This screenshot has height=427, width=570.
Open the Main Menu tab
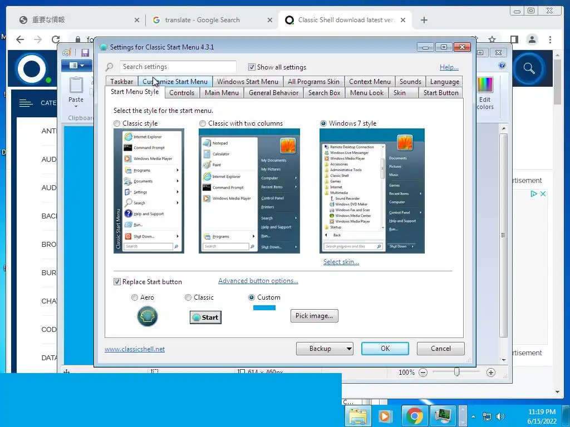pyautogui.click(x=222, y=93)
